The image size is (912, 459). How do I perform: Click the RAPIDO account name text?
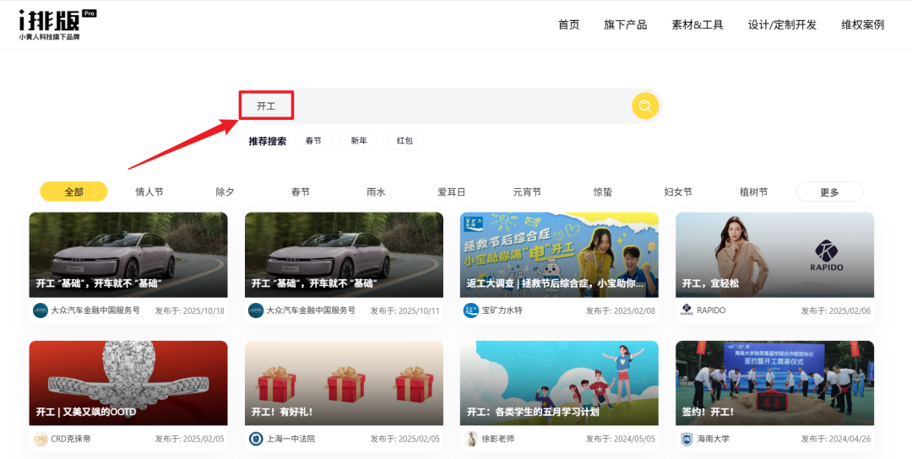pos(711,310)
